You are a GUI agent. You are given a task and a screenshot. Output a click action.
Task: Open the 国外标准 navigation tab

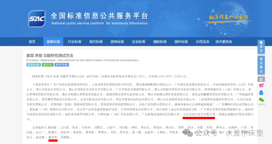pyautogui.click(x=181, y=42)
